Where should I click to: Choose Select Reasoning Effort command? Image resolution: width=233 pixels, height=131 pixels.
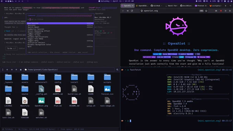(x=60, y=31)
